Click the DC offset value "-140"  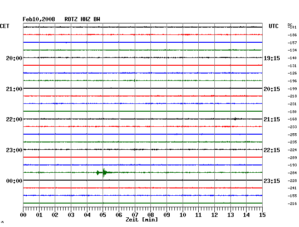[292, 58]
